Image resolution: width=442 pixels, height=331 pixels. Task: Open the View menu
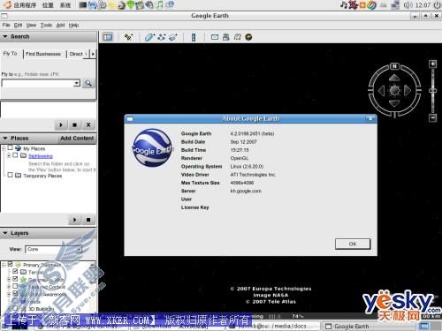pos(31,26)
